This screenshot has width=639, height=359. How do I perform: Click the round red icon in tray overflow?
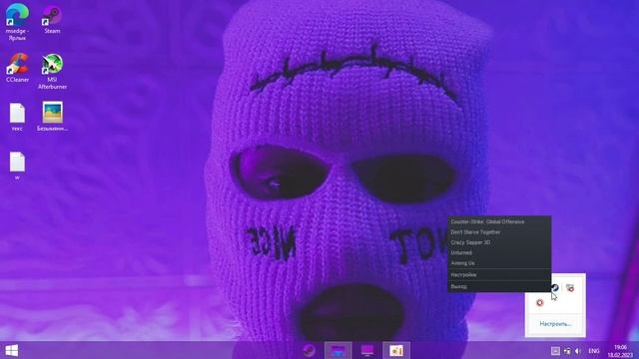tap(540, 302)
